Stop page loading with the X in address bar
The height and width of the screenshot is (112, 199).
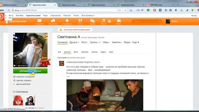[125, 10]
